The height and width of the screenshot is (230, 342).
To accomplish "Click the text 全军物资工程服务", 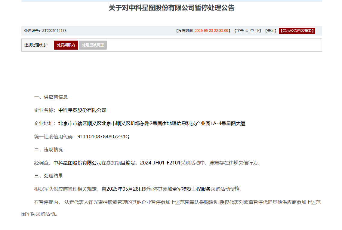I will pyautogui.click(x=191, y=189).
